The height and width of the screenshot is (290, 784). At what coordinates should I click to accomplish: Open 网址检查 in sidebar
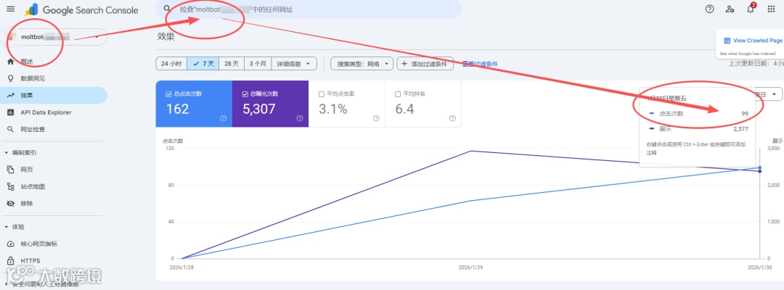[54, 129]
